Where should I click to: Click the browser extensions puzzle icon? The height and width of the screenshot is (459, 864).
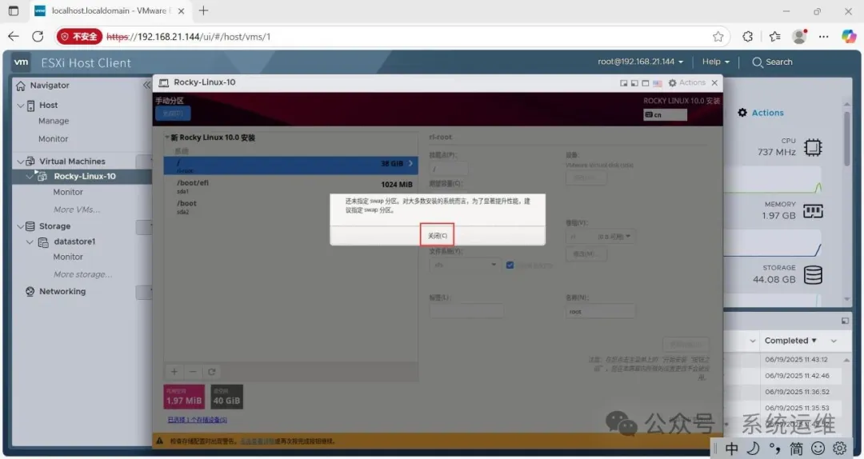tap(748, 37)
